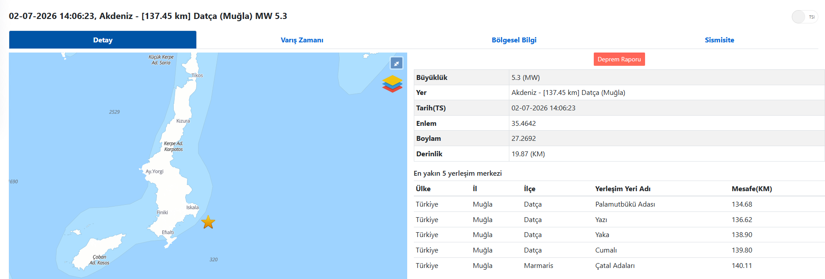This screenshot has height=279, width=825.
Task: Click the En yakın 5 yerleşim merkezi heading
Action: pos(458,173)
